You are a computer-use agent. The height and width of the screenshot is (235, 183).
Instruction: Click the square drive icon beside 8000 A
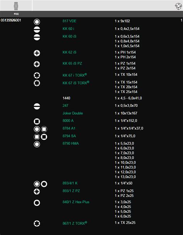(37, 122)
